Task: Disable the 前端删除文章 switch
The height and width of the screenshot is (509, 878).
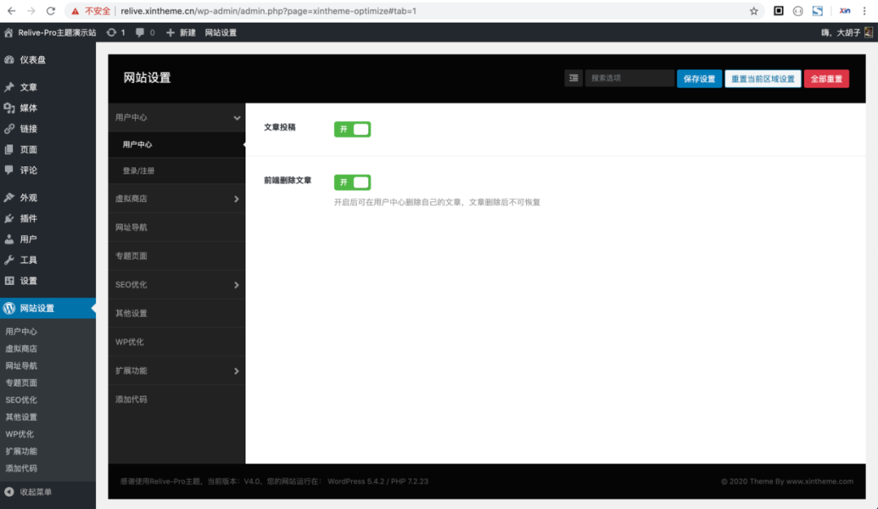Action: click(x=351, y=182)
